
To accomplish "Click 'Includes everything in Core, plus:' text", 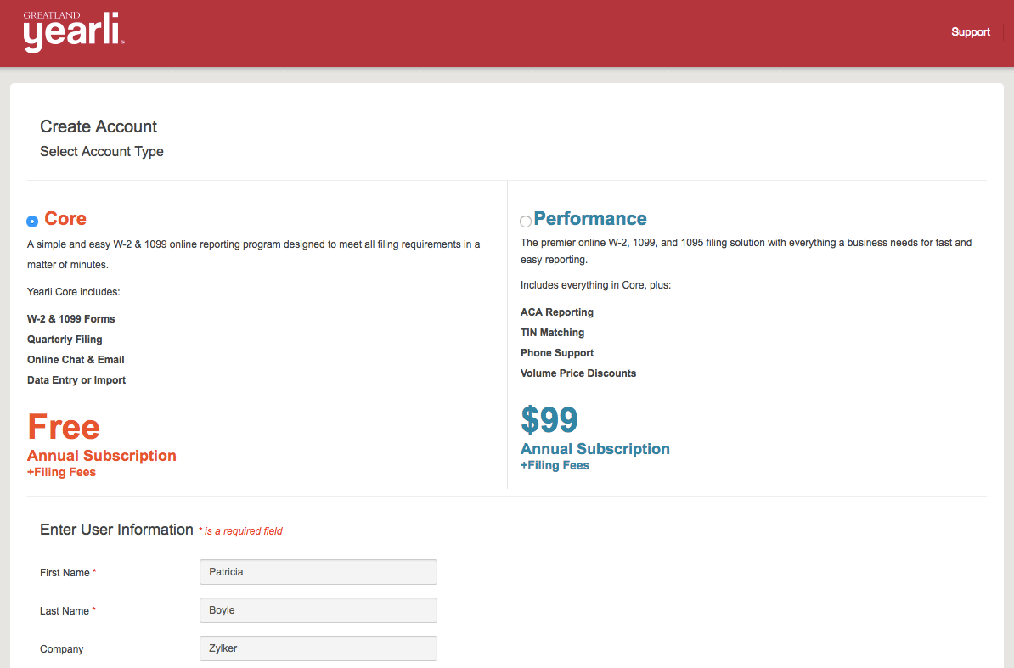I will click(x=595, y=285).
